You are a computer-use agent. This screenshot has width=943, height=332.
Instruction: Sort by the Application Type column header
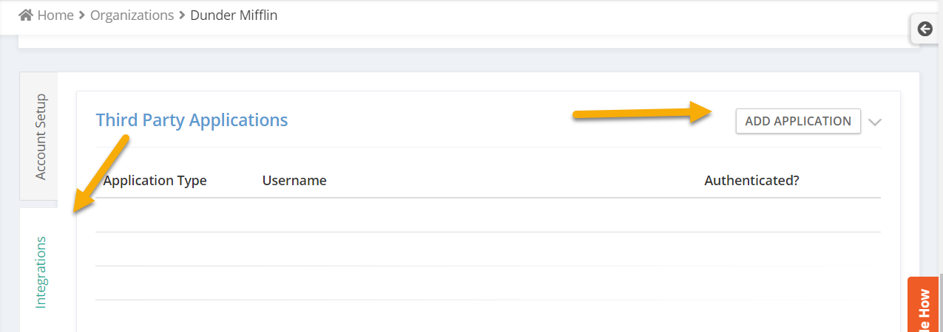[155, 180]
